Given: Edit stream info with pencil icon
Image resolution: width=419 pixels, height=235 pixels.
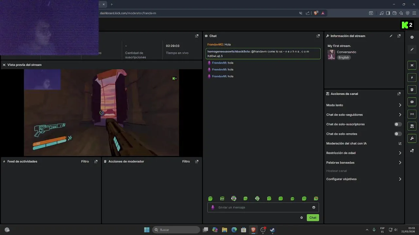Looking at the screenshot, I should coord(391,36).
